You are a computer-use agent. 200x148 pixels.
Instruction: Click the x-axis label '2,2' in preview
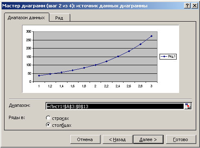pos(106,86)
